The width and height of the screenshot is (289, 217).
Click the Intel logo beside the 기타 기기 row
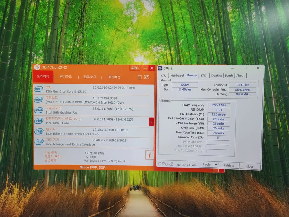tap(39, 142)
